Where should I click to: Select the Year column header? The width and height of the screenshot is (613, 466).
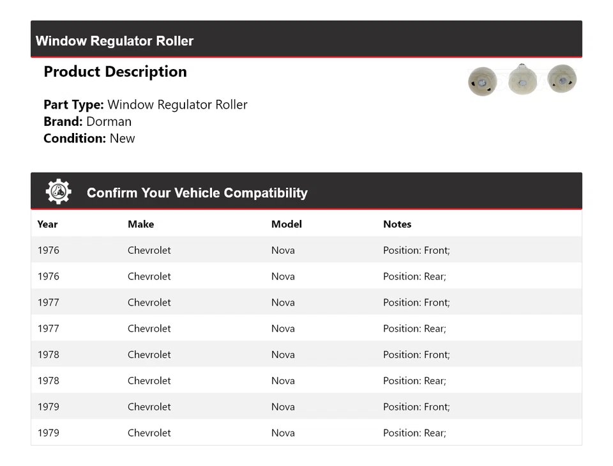(47, 224)
